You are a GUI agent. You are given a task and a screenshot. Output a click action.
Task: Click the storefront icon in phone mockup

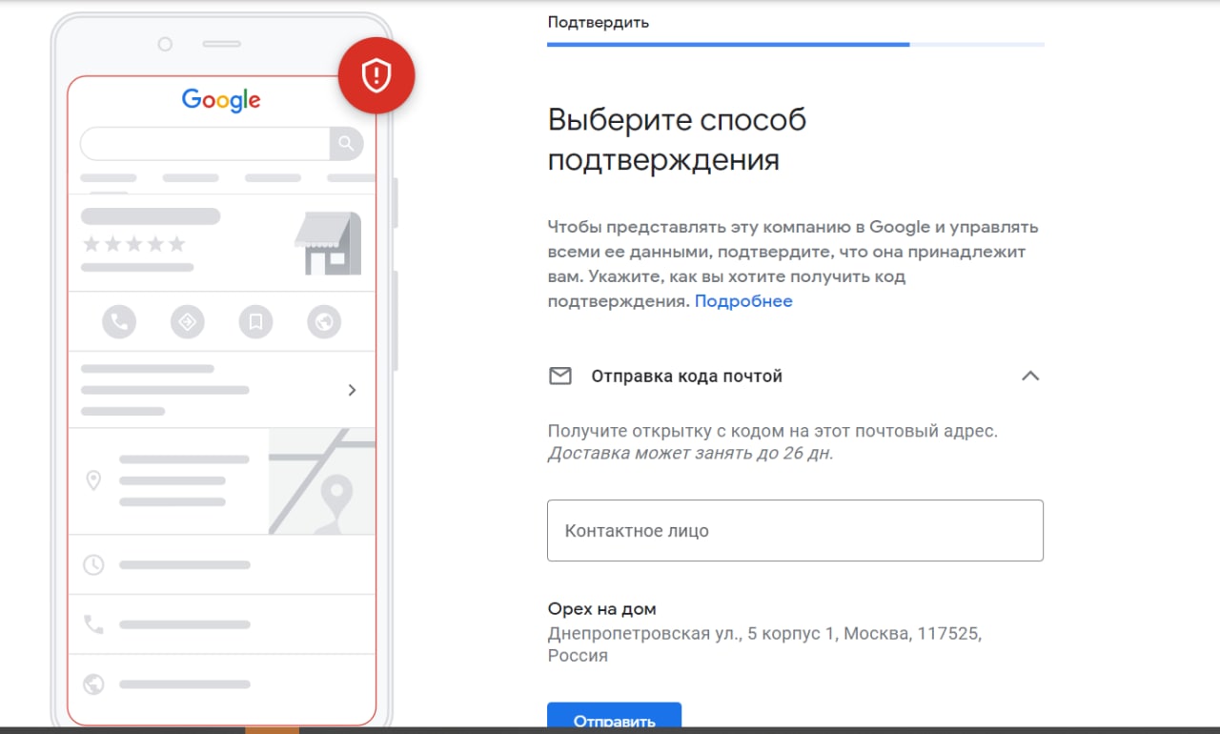point(327,243)
